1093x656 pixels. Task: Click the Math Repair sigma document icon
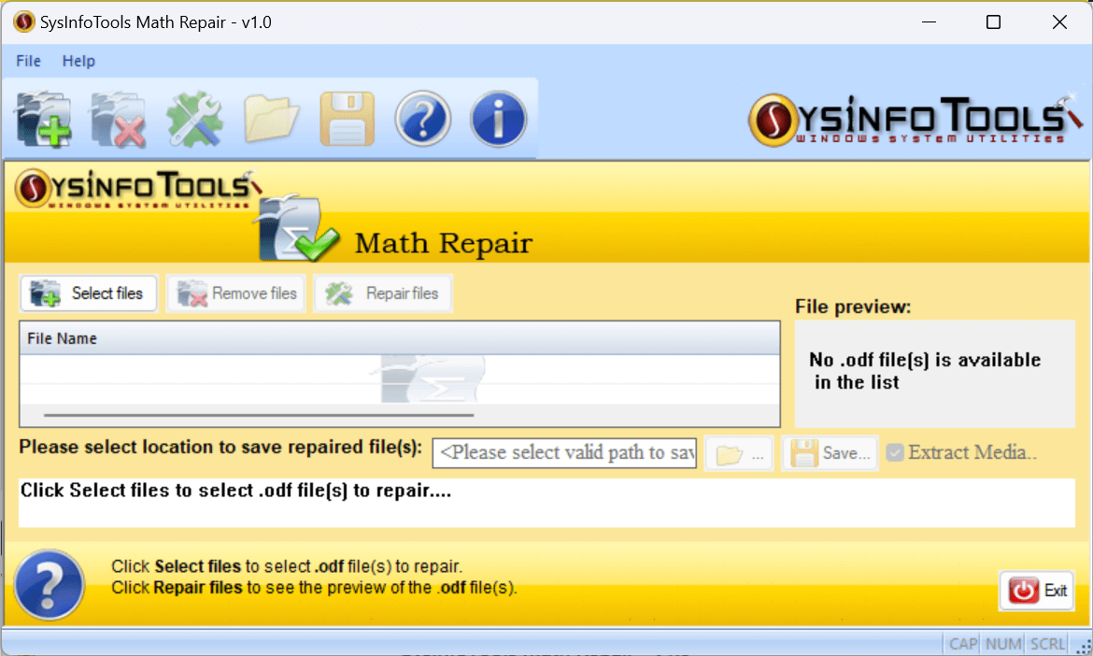[x=295, y=229]
